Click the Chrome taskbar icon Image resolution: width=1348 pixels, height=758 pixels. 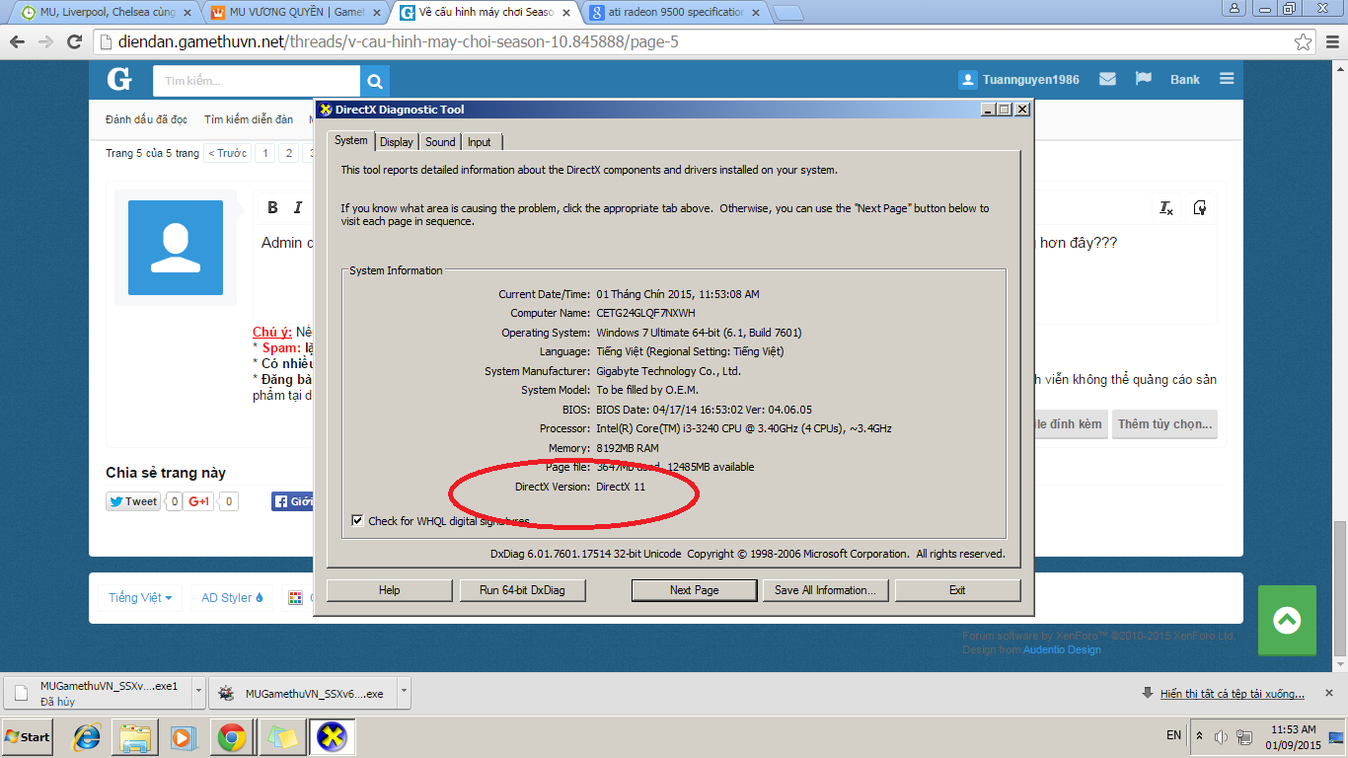[232, 737]
